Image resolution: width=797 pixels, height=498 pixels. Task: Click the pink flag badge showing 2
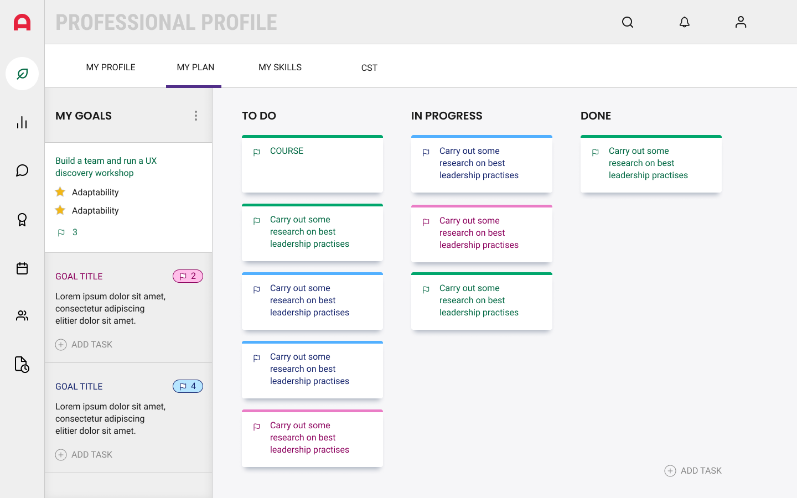click(x=188, y=276)
